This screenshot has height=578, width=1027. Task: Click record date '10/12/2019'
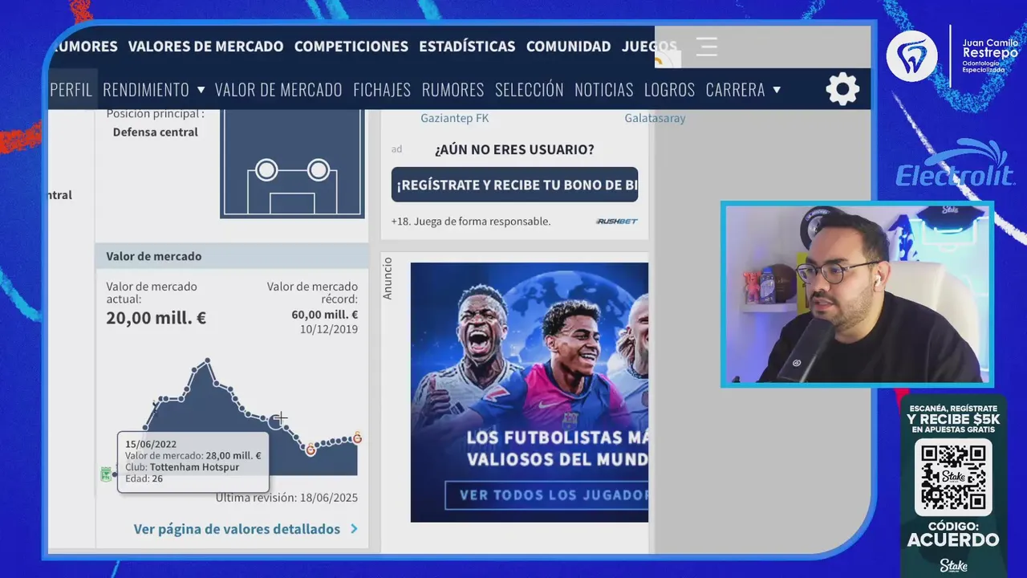point(329,329)
